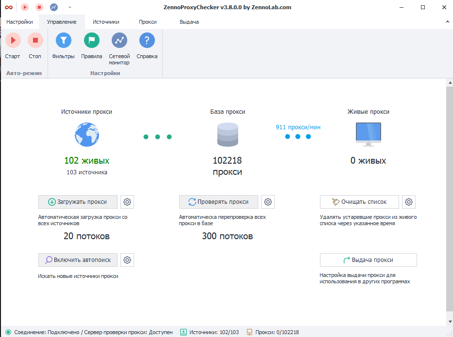Switch to the Источники tab
This screenshot has height=337, width=453.
pos(106,22)
